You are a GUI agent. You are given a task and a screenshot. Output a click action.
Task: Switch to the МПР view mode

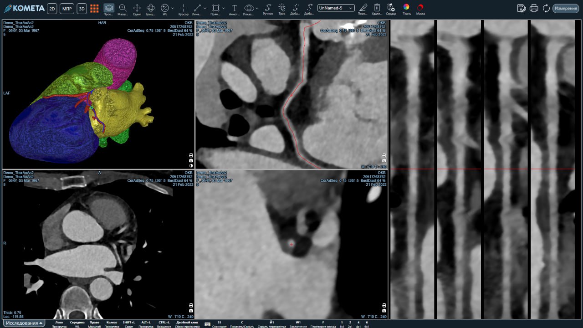[x=67, y=8]
